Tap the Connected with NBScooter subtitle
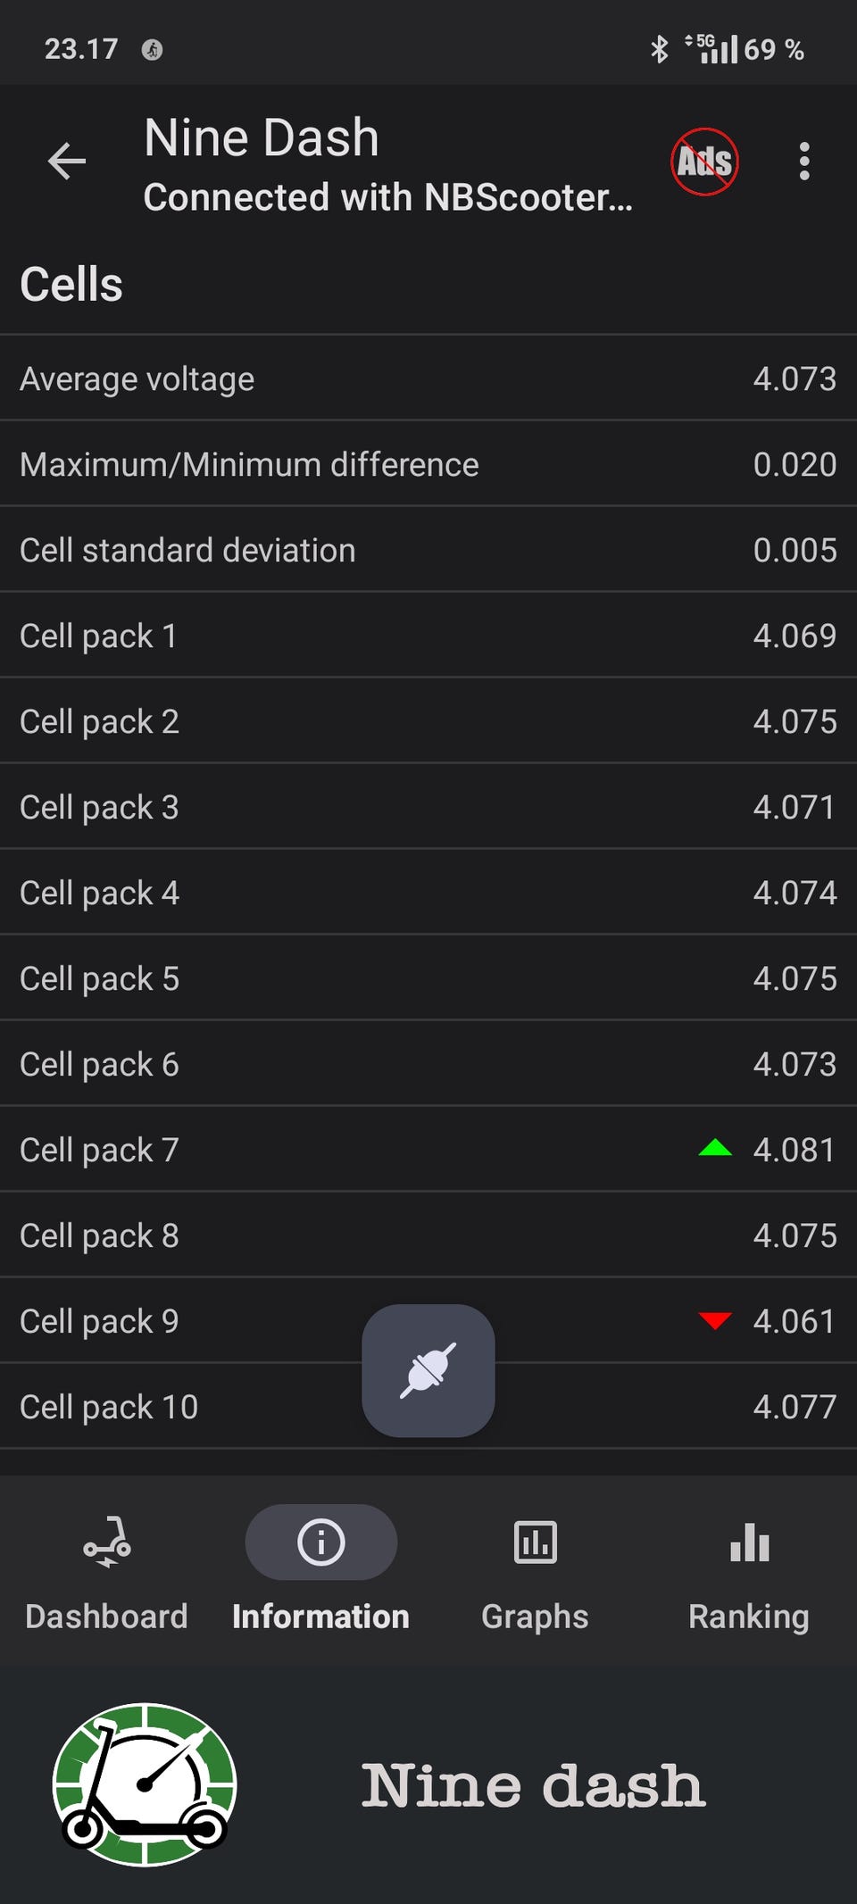Viewport: 857px width, 1904px height. tap(387, 197)
